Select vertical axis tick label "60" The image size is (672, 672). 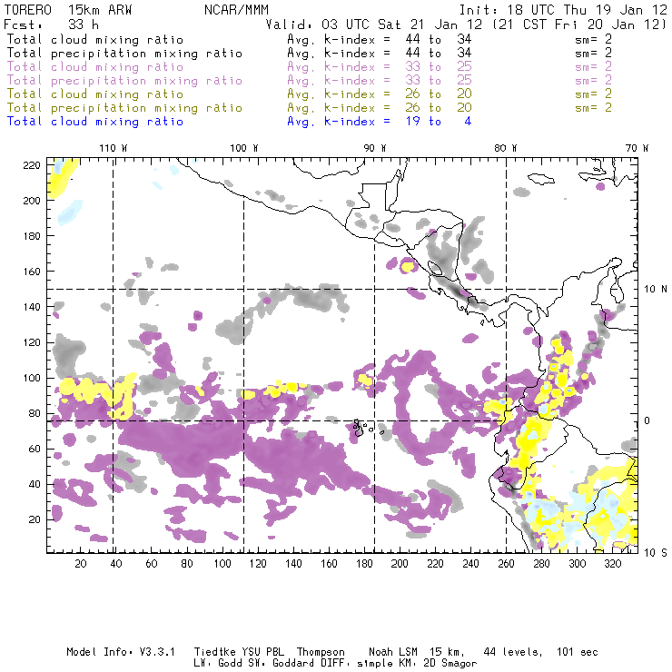click(x=35, y=449)
